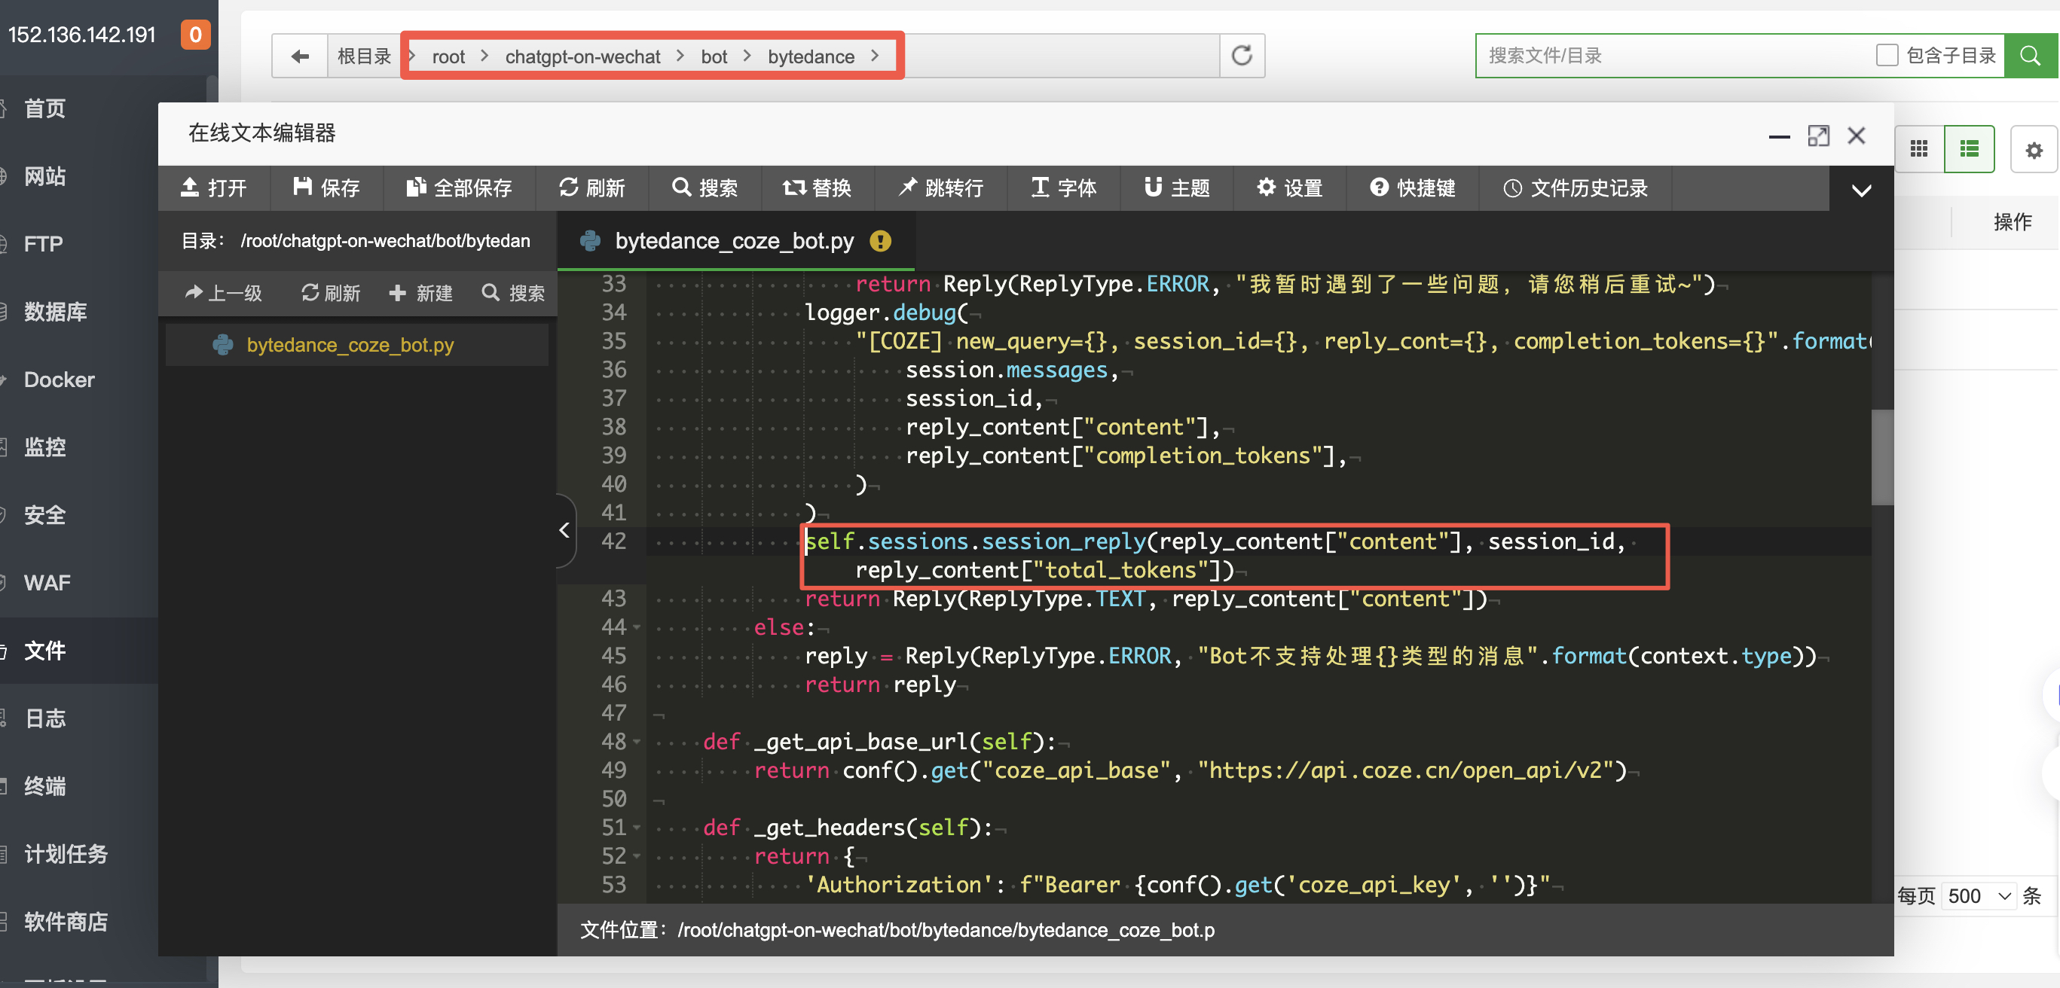Image resolution: width=2060 pixels, height=988 pixels.
Task: Refresh editor with 刷新 in top toolbar
Action: tap(591, 188)
